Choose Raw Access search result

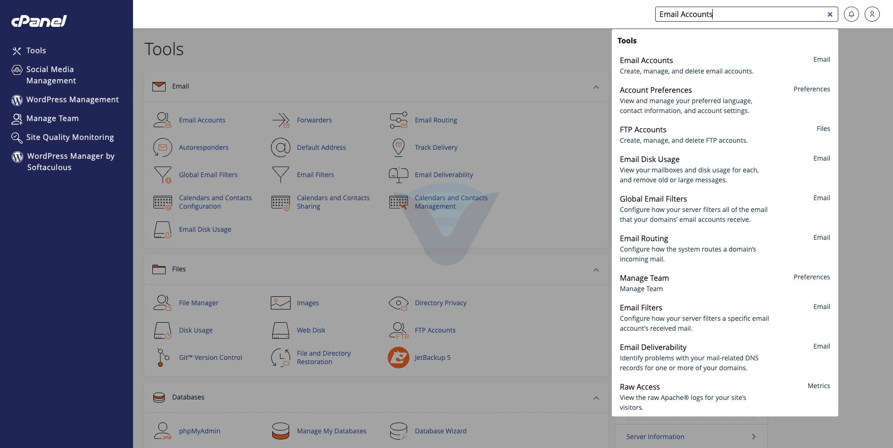click(725, 397)
